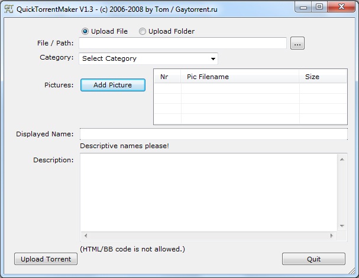Click the first row in pictures list

[x=250, y=89]
